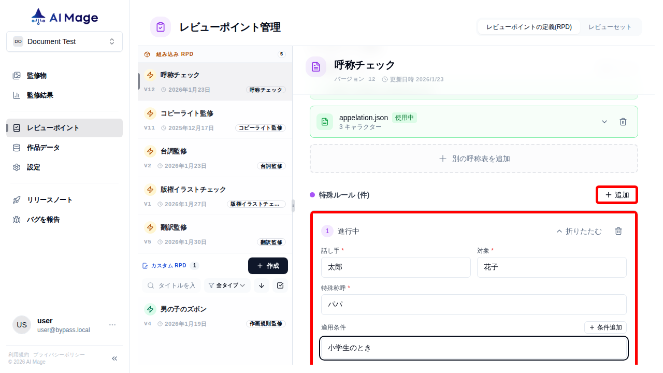
Task: Collapse the sidebar with the double-chevron toggle
Action: coord(114,358)
